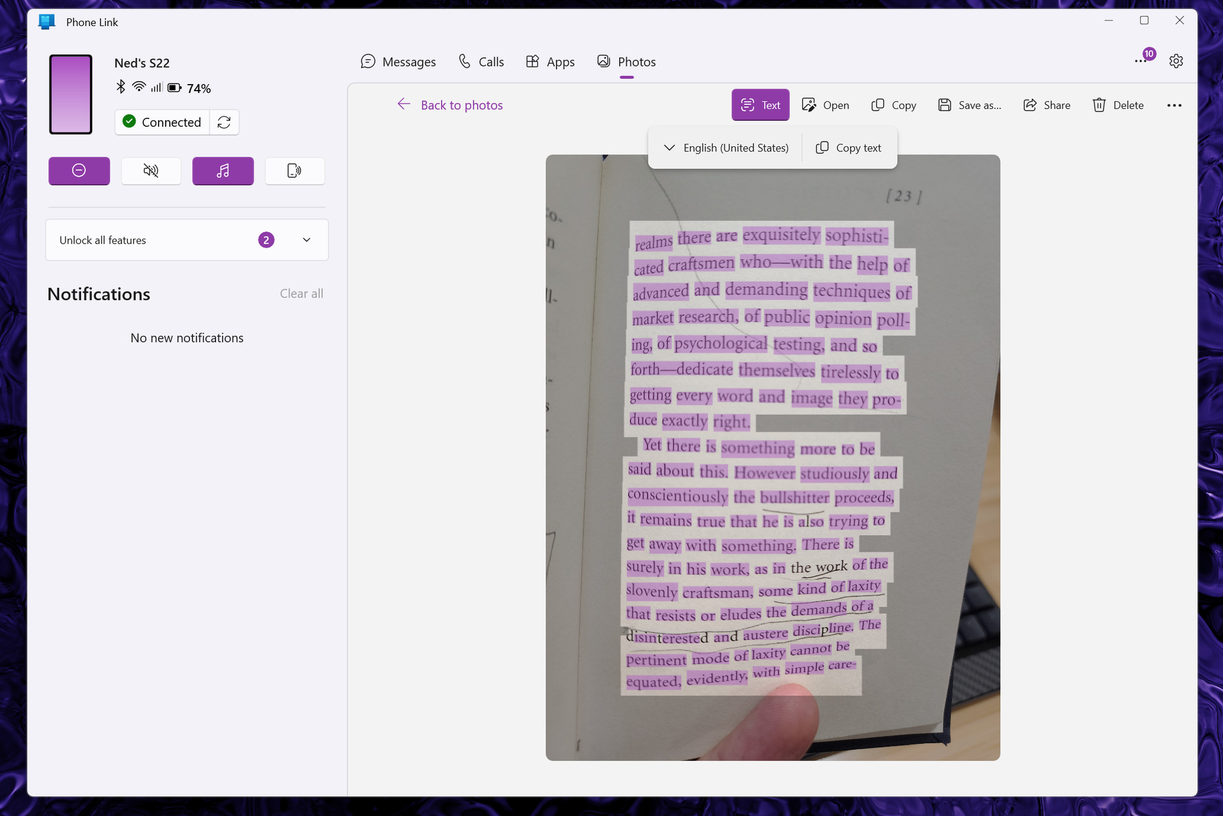Switch to the Photos tab
Viewport: 1223px width, 816px height.
(x=636, y=61)
